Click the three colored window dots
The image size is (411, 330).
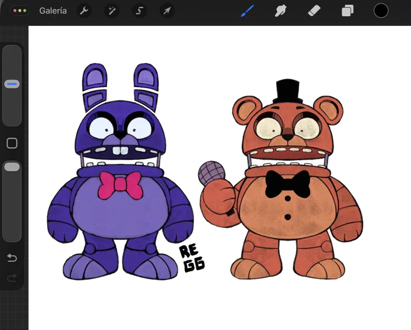click(x=20, y=11)
